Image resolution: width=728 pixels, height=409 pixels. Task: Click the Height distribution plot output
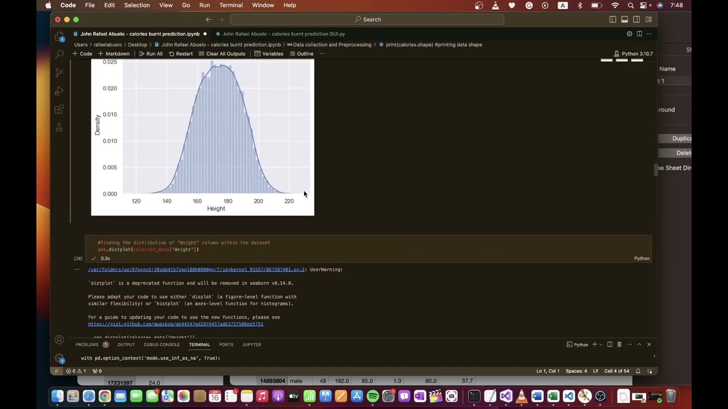[202, 137]
